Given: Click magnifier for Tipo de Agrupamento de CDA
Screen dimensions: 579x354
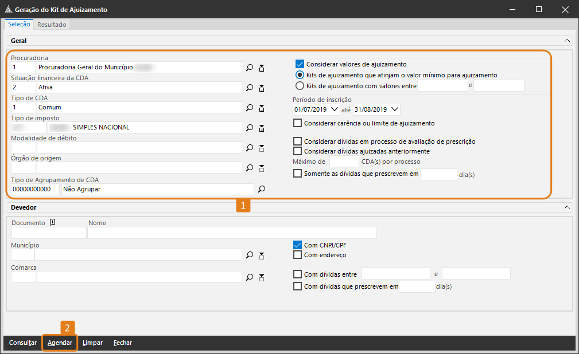Looking at the screenshot, I should click(262, 189).
